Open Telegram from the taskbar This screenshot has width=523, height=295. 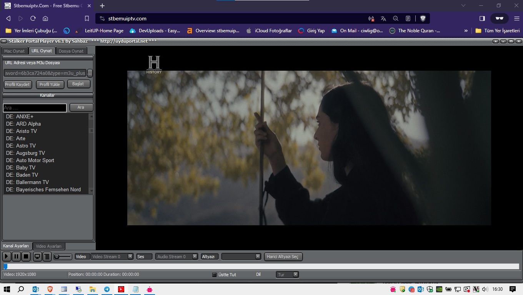[107, 289]
